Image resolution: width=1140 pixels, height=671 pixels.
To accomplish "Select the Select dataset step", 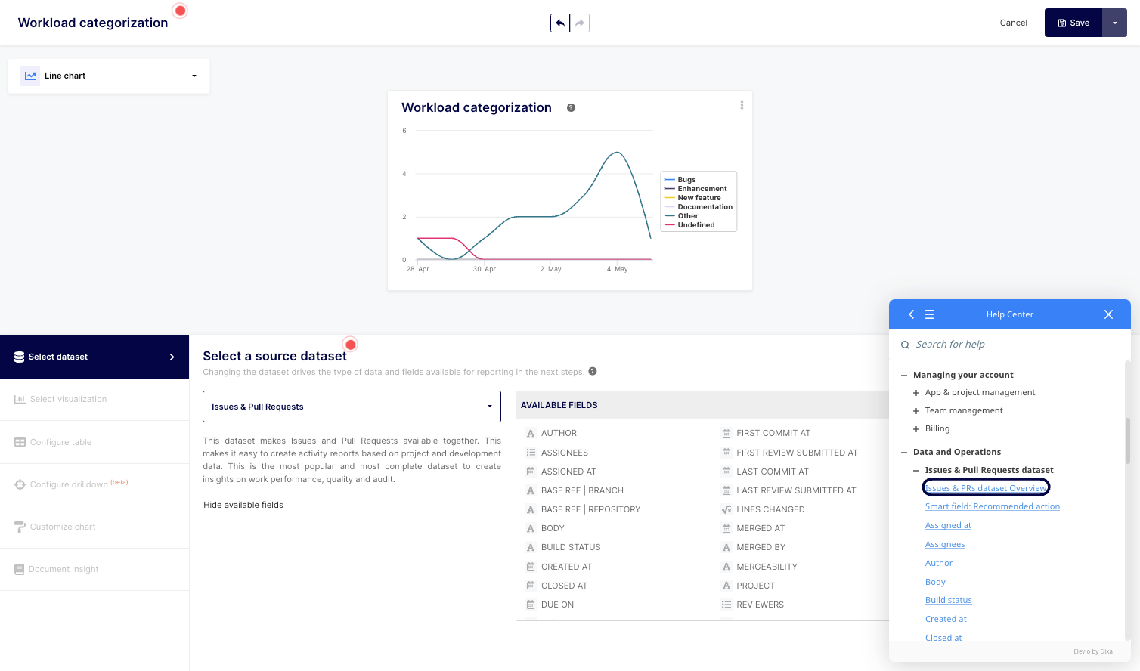I will [x=94, y=357].
